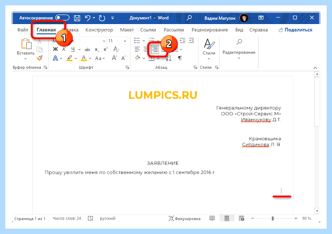
Task: Switch to the Конструктор tab
Action: pyautogui.click(x=99, y=30)
